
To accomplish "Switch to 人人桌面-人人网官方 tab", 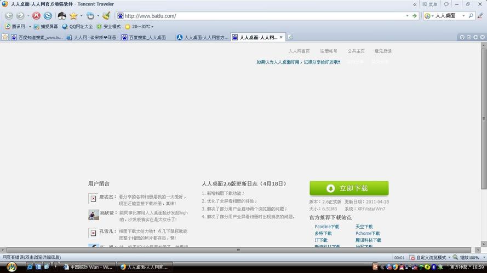I will (x=203, y=38).
